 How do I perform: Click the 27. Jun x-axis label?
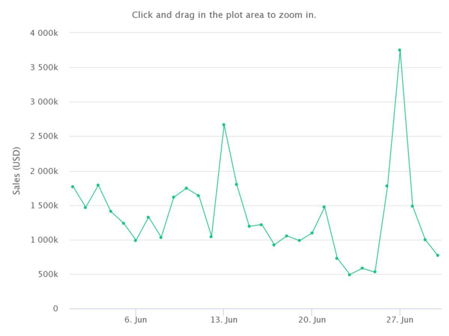400,320
